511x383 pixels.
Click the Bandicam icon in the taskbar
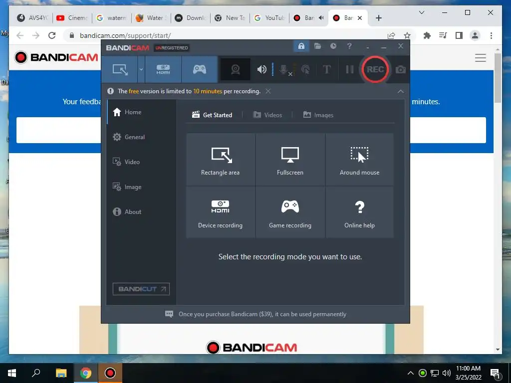point(110,373)
